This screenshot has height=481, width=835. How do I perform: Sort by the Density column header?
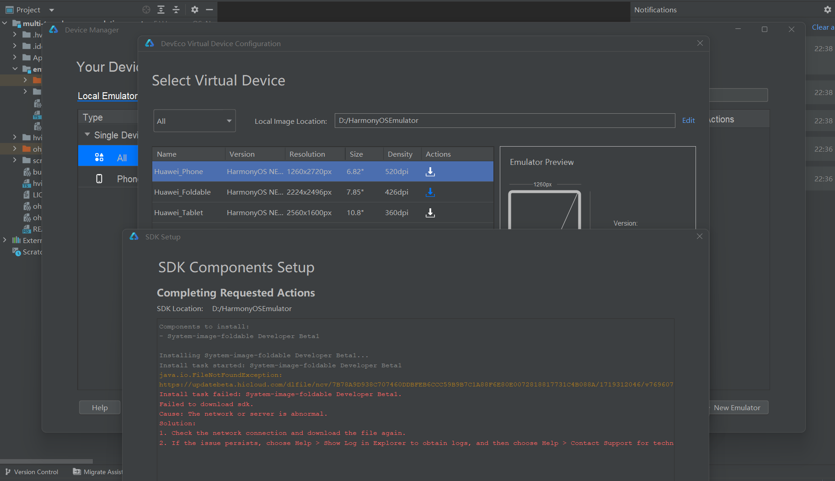point(402,154)
